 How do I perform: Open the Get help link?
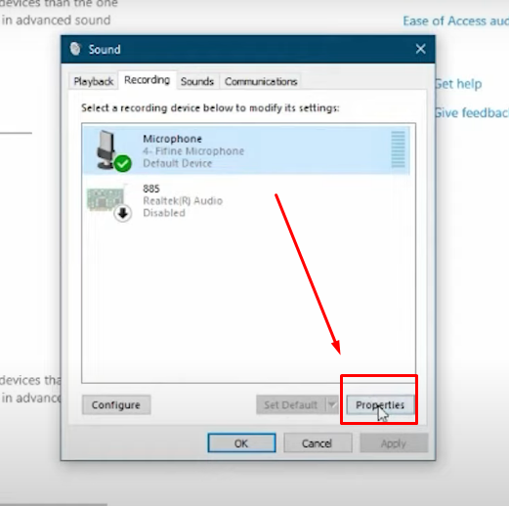[458, 84]
